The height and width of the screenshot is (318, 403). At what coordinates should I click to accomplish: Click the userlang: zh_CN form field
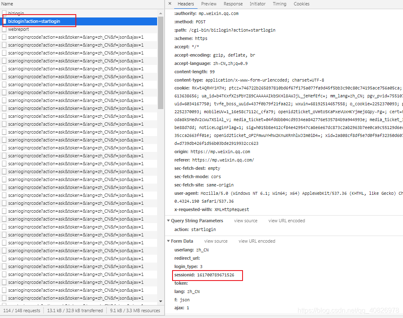point(191,250)
